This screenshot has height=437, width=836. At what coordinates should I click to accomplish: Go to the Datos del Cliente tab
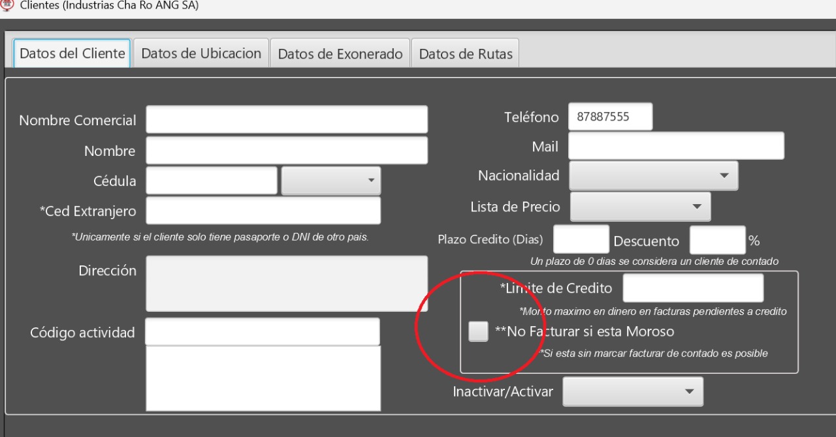pos(72,53)
